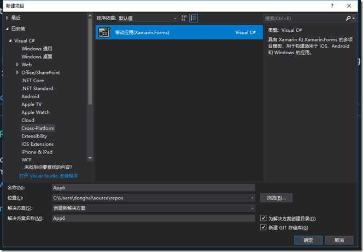Select the .NET Core category
The image size is (363, 252).
pos(33,81)
